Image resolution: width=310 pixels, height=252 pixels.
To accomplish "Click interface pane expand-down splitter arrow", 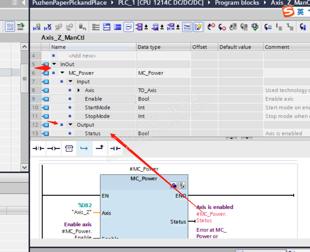I will [247, 138].
